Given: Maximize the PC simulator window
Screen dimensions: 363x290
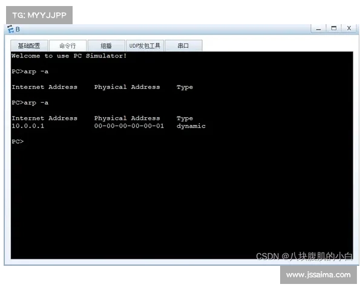Looking at the screenshot, I should [333, 28].
